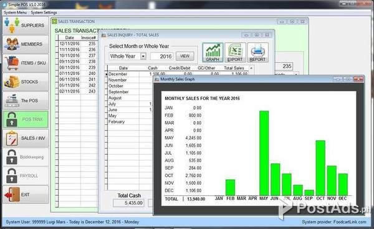Open Sales / INV section
Image resolution: width=374 pixels, height=229 pixels.
(x=26, y=139)
